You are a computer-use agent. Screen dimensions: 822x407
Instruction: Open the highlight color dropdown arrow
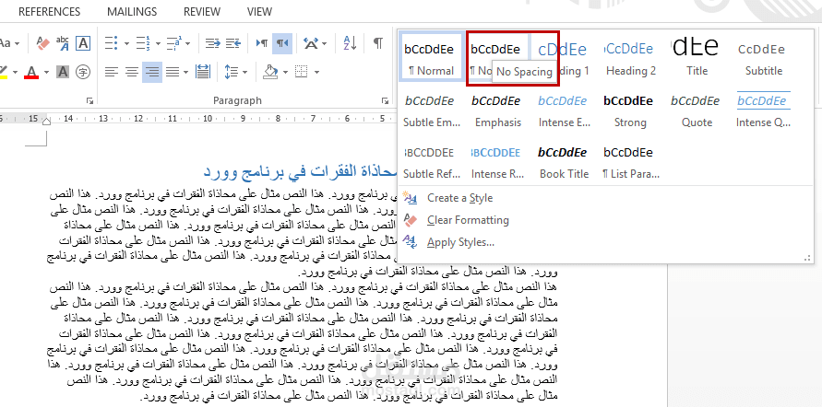click(15, 72)
